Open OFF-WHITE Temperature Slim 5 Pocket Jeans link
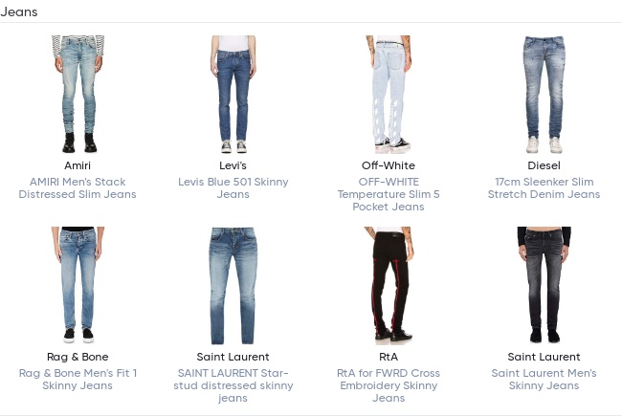The width and height of the screenshot is (622, 416). [389, 194]
